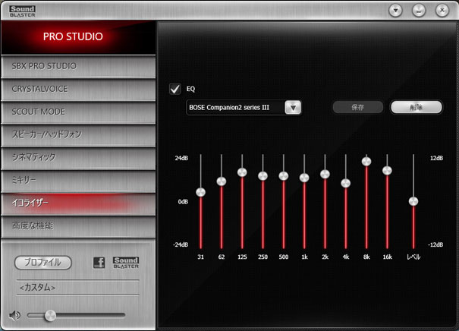Viewport: 459px width, 331px height.
Task: Switch to the シネマティック tab
Action: [78, 158]
